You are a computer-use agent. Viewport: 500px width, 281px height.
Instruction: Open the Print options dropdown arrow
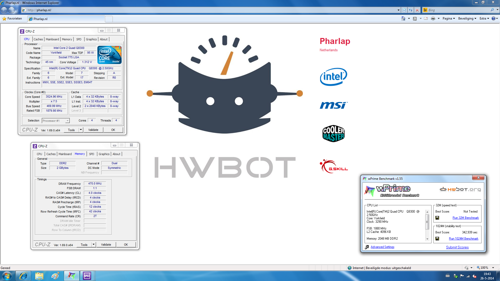coord(439,18)
